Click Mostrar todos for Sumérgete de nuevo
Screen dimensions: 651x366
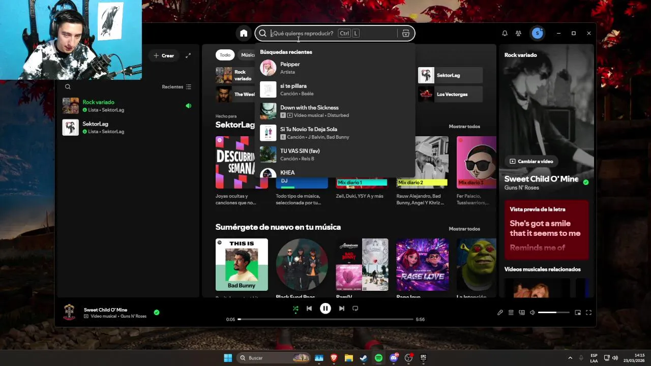click(x=464, y=229)
